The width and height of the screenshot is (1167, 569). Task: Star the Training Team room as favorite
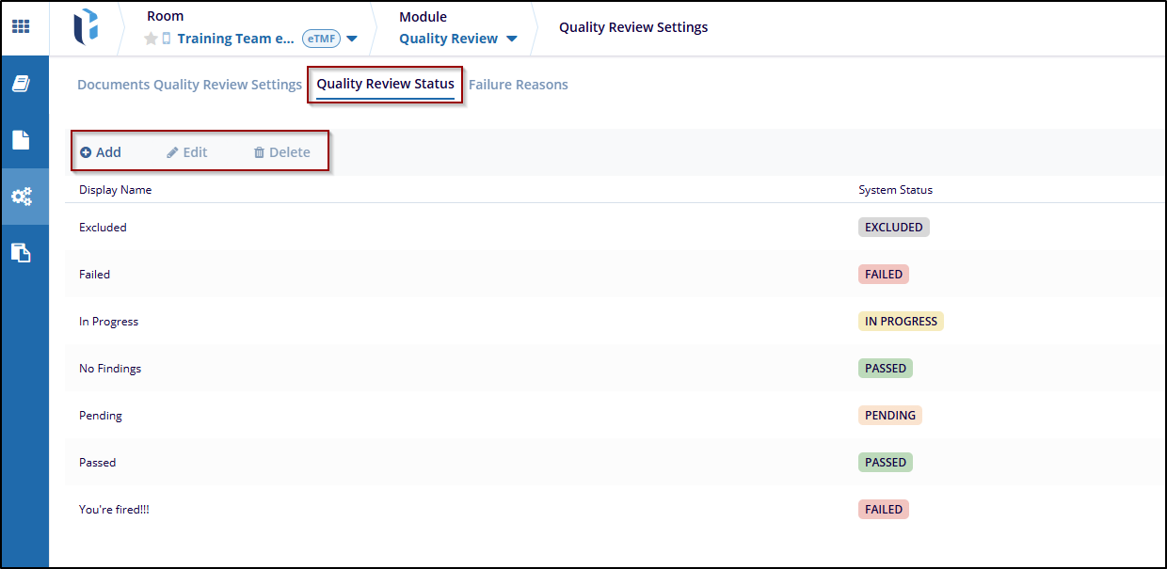coord(151,40)
